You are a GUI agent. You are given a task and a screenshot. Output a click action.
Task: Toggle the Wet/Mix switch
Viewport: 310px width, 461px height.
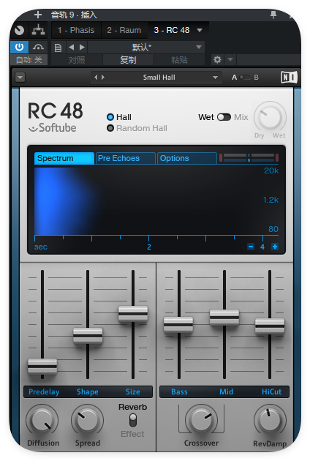pos(224,117)
